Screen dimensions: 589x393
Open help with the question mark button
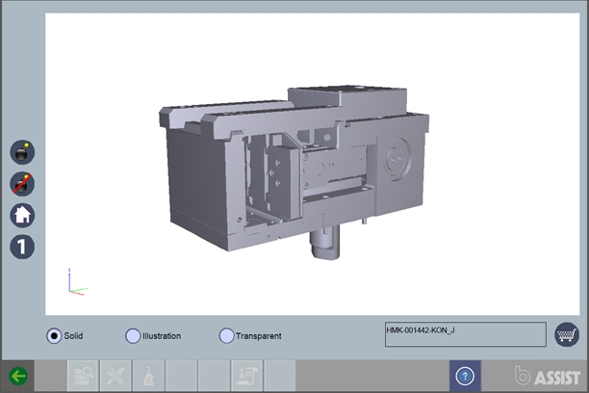465,376
